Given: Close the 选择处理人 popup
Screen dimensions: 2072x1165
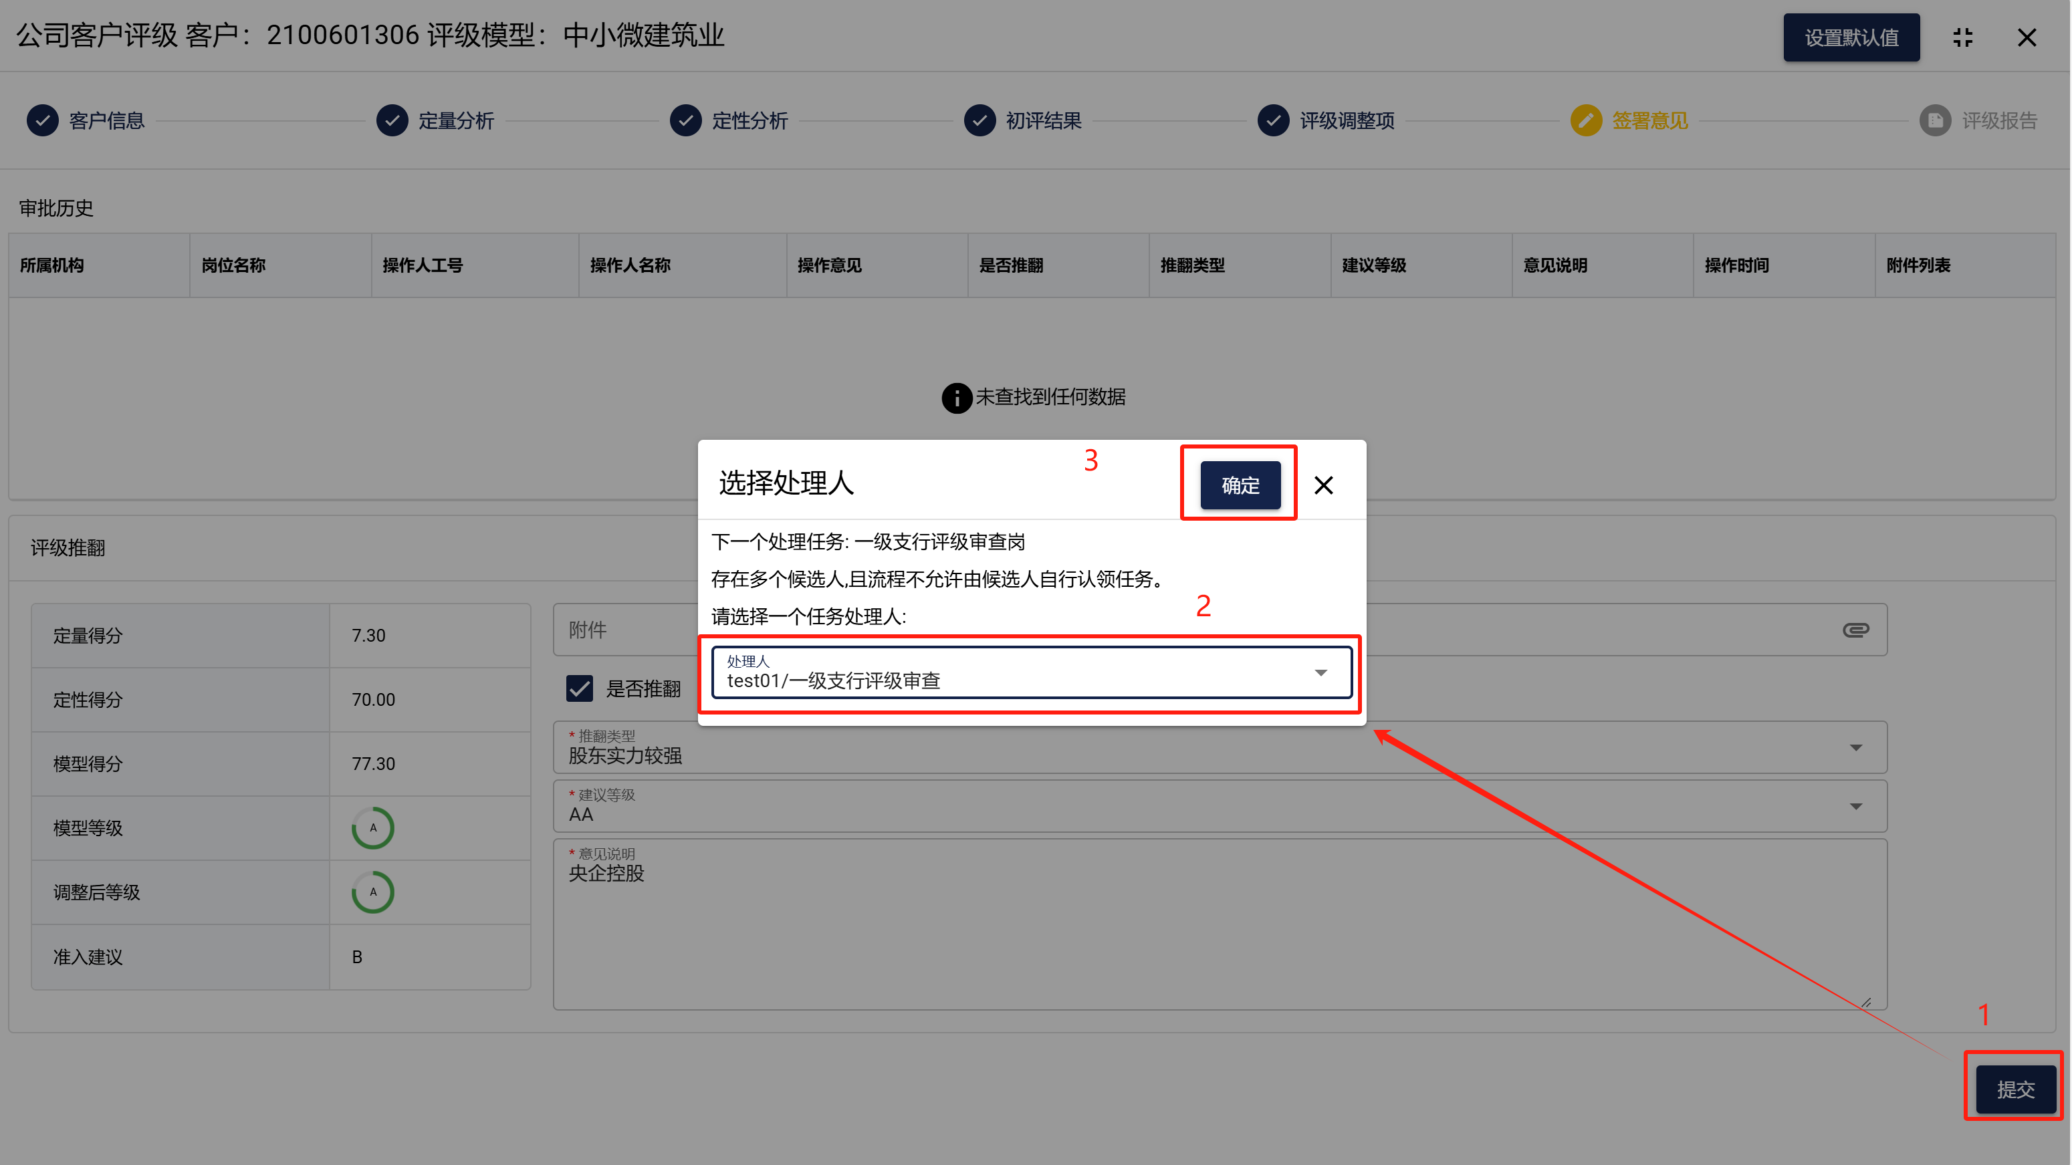Looking at the screenshot, I should click(1323, 485).
